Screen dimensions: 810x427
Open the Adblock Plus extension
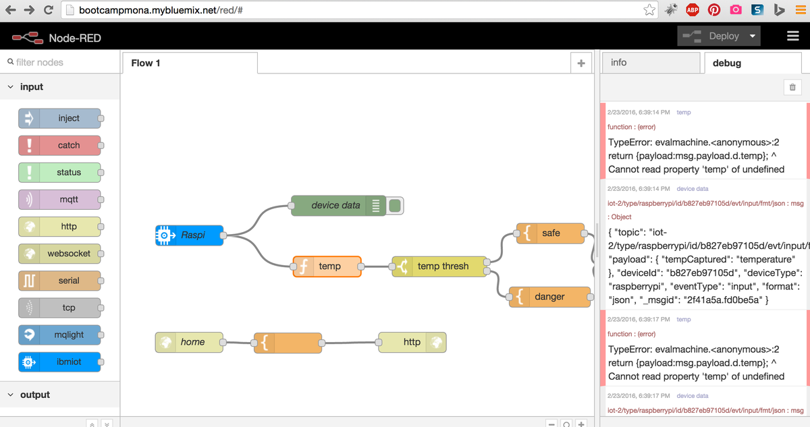tap(692, 10)
